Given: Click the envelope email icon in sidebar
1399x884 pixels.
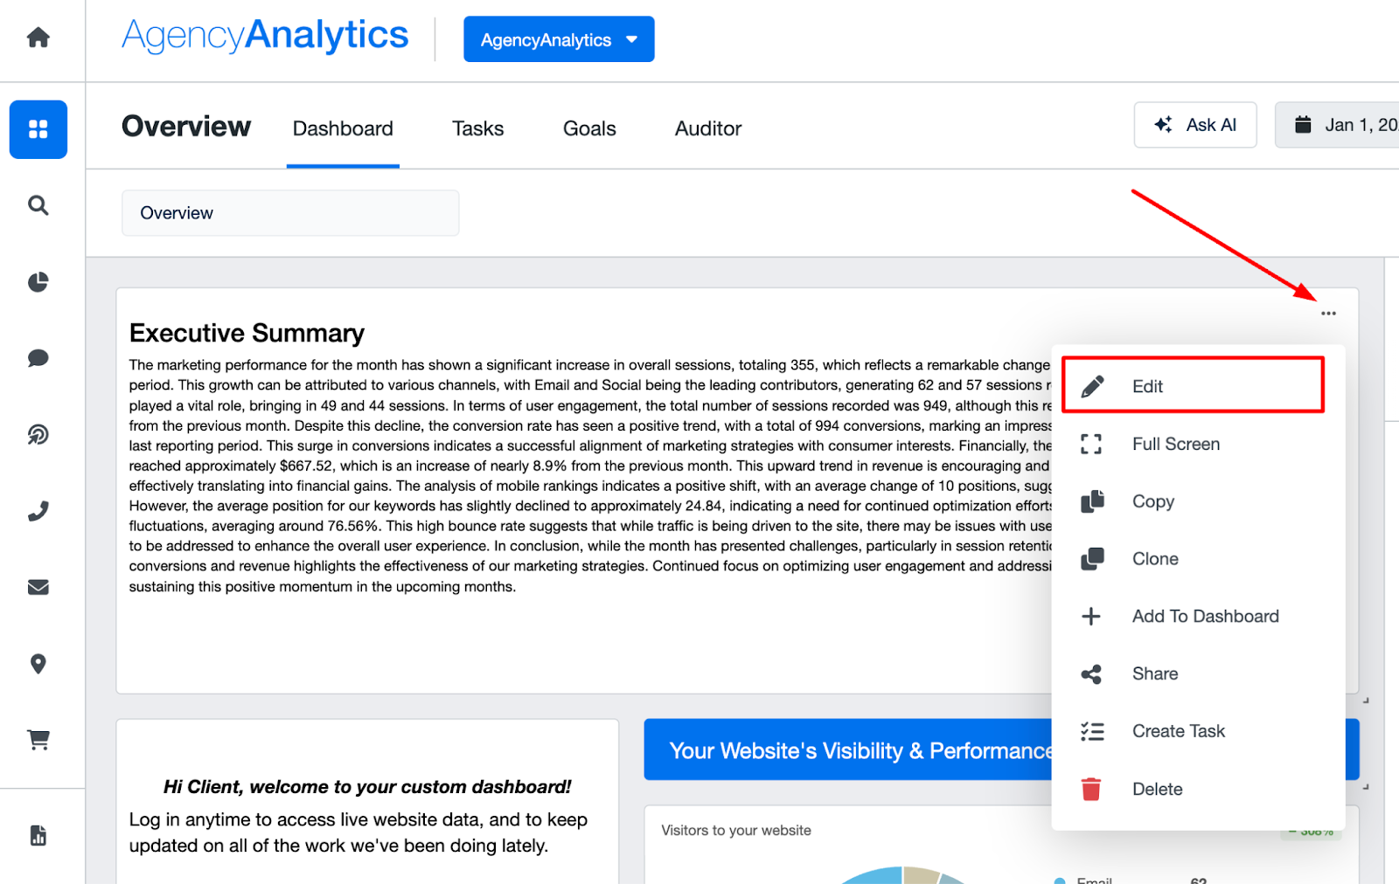Looking at the screenshot, I should pos(38,587).
